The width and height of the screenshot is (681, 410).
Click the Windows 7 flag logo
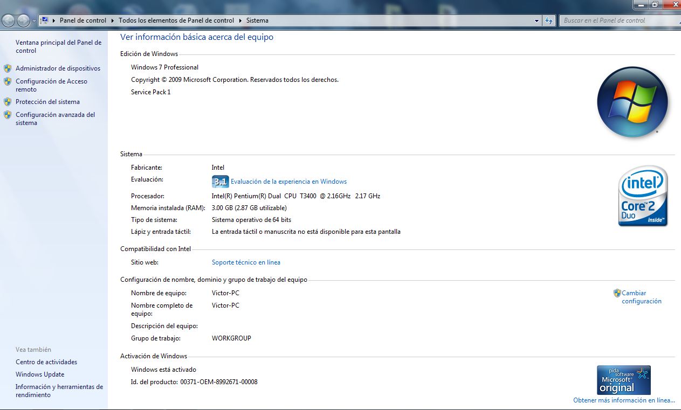click(x=632, y=101)
